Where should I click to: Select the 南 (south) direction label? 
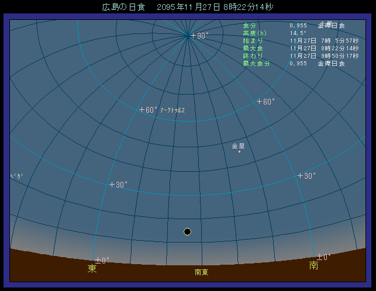pyautogui.click(x=314, y=266)
